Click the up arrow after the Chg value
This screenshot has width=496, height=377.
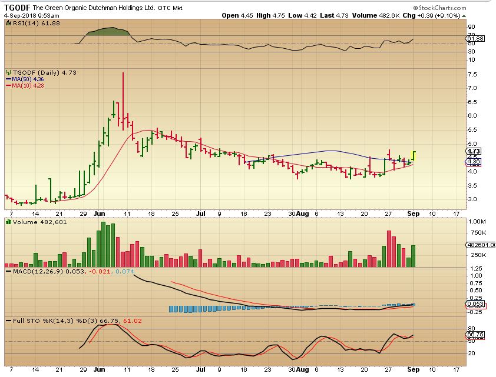tap(464, 16)
